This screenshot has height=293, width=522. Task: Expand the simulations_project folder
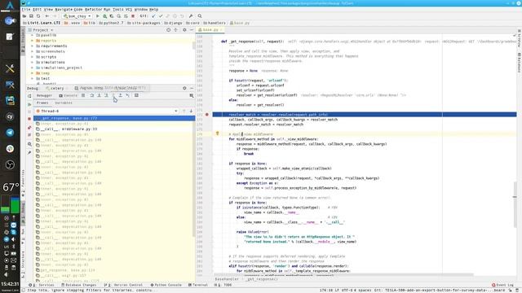pyautogui.click(x=33, y=68)
